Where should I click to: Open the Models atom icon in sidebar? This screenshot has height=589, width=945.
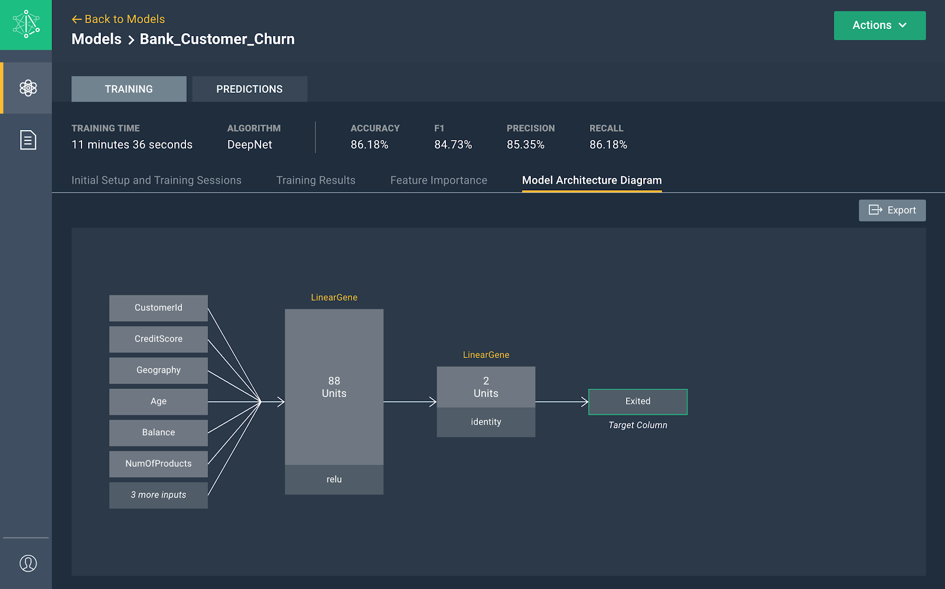coord(28,88)
